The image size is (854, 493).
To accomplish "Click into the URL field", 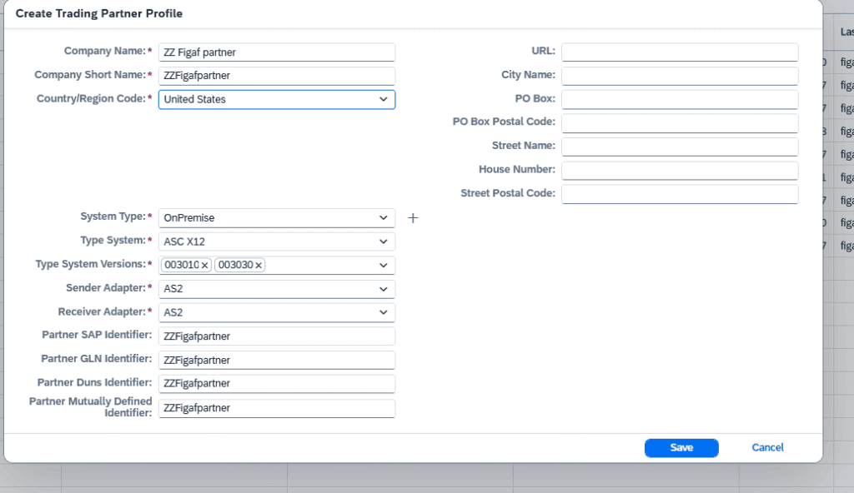I will tap(680, 52).
